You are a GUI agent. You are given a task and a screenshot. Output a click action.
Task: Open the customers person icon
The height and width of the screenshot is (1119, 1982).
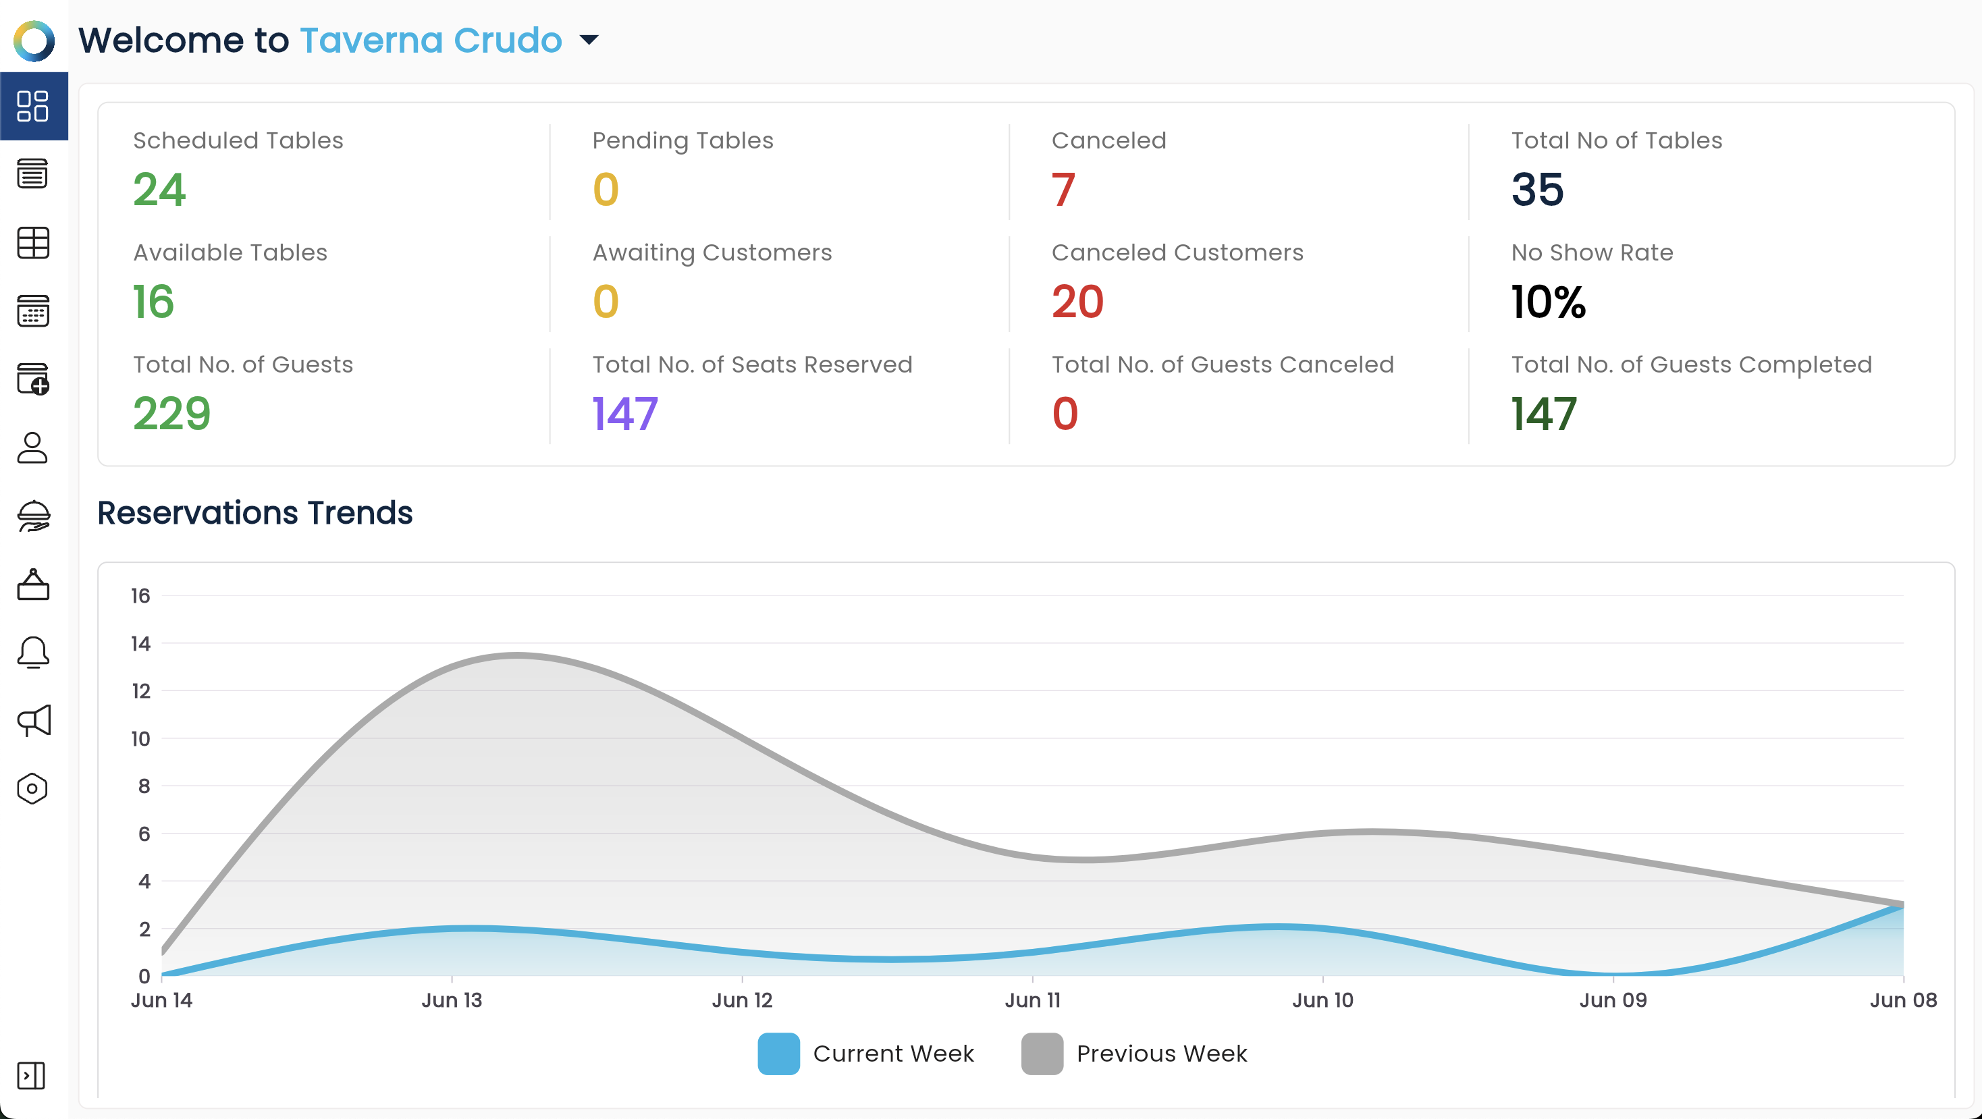(33, 447)
